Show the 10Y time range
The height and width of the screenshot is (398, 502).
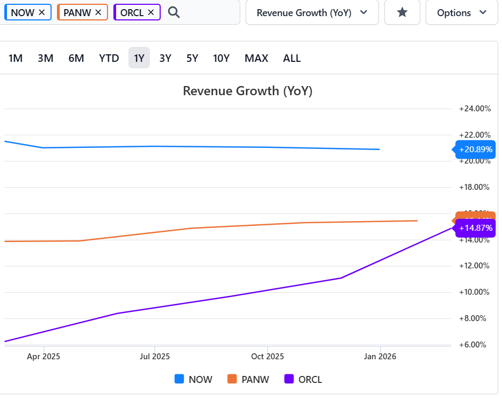221,58
